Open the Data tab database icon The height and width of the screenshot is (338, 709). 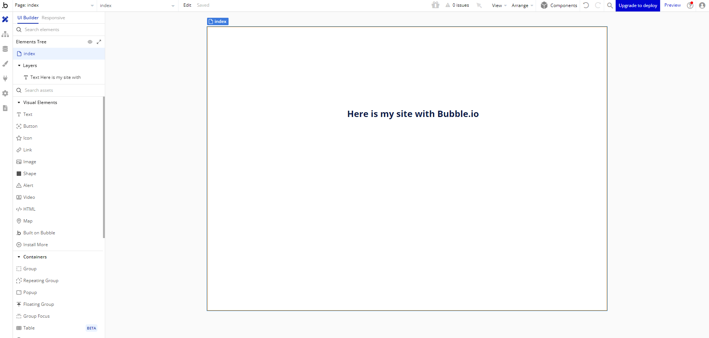coord(5,49)
